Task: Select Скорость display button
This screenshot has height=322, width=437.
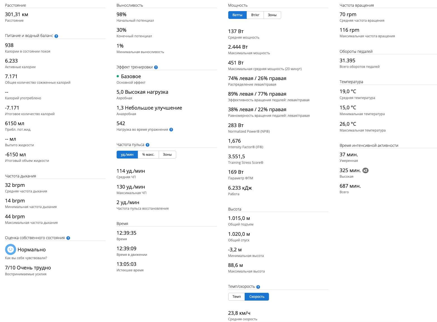Action: coord(257,297)
